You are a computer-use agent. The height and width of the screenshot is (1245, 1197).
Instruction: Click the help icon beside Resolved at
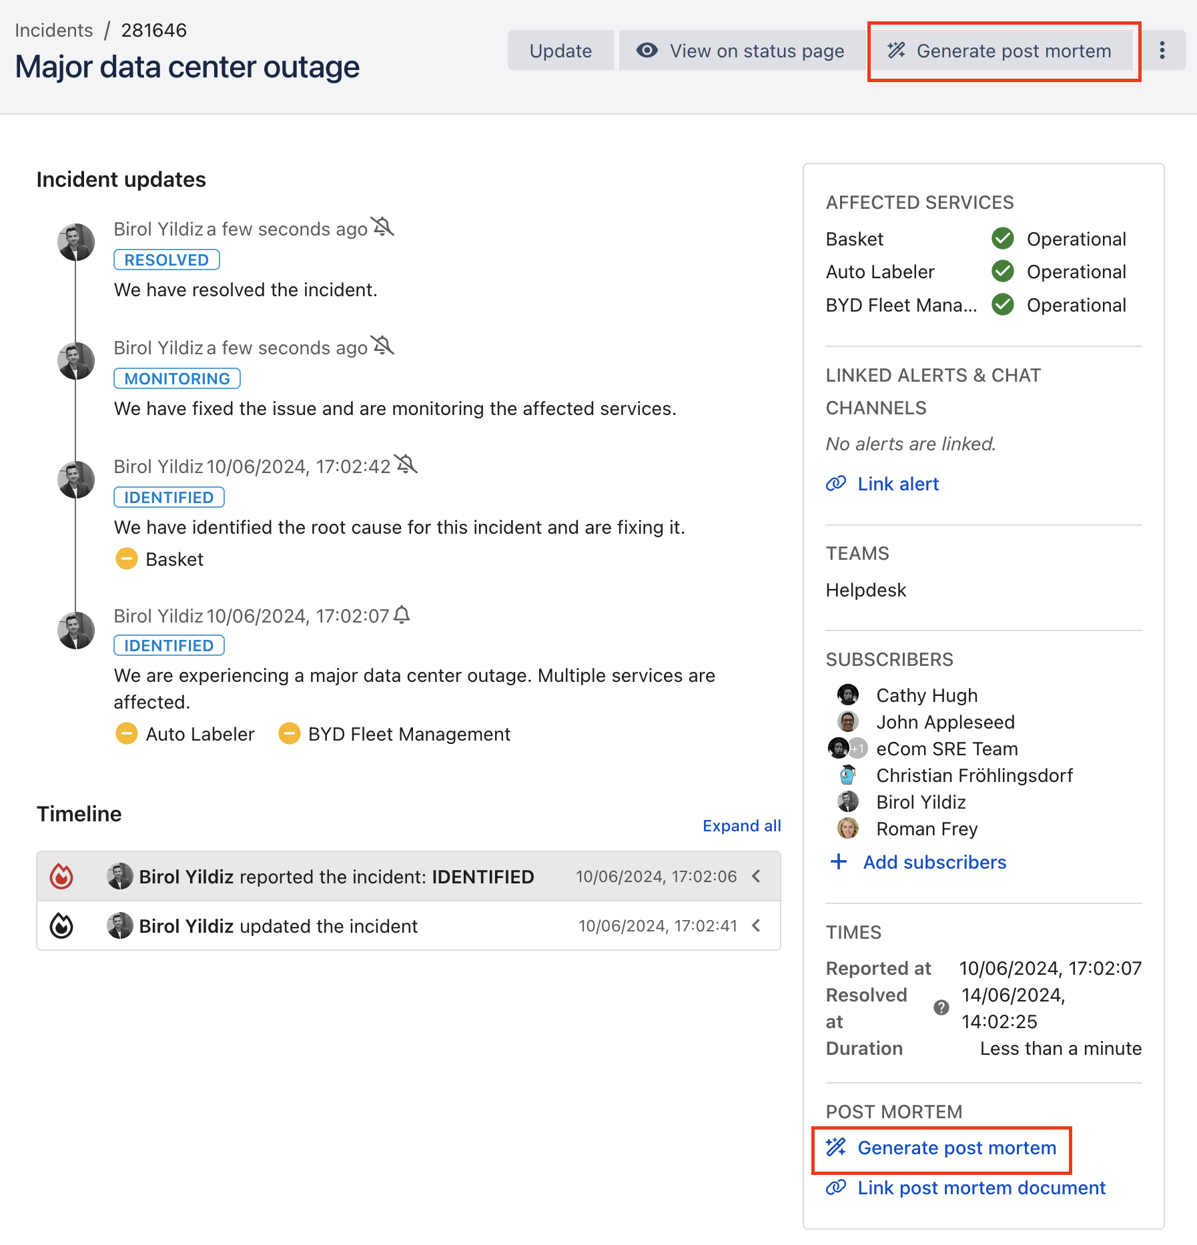(x=941, y=1007)
